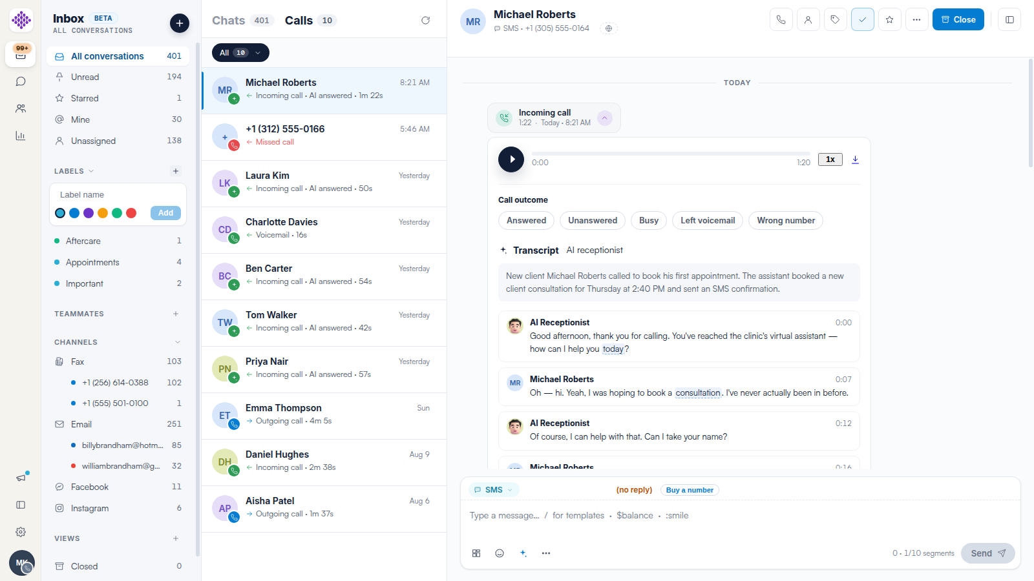Viewport: 1034px width, 581px height.
Task: Click the inbox icon with 99+ badge
Action: [21, 54]
